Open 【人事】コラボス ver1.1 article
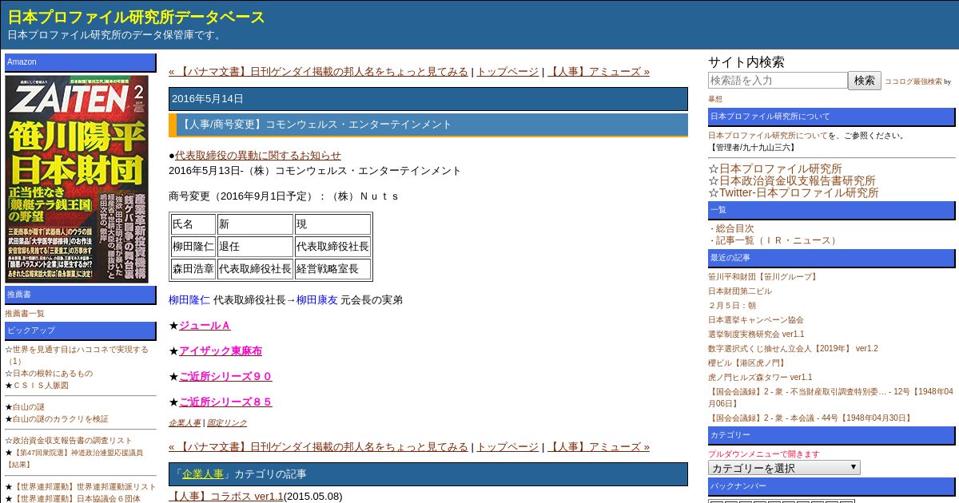Image resolution: width=959 pixels, height=503 pixels. (x=226, y=496)
